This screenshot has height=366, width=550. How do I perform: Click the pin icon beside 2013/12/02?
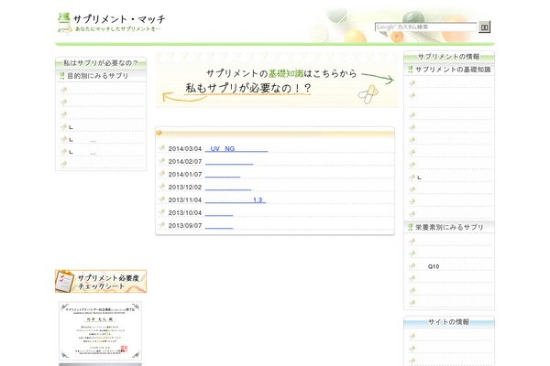161,187
